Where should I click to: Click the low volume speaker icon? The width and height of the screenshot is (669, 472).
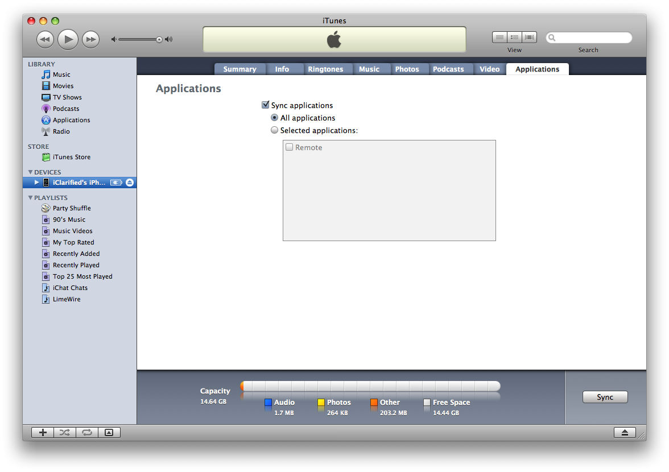(114, 40)
